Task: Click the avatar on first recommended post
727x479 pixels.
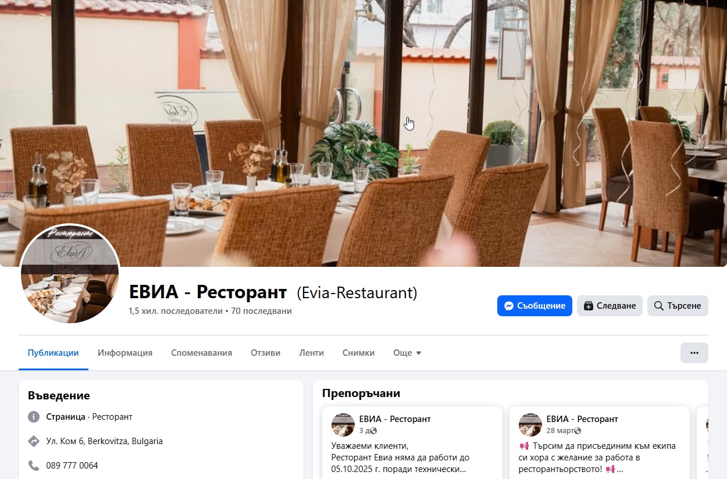Action: [x=343, y=425]
